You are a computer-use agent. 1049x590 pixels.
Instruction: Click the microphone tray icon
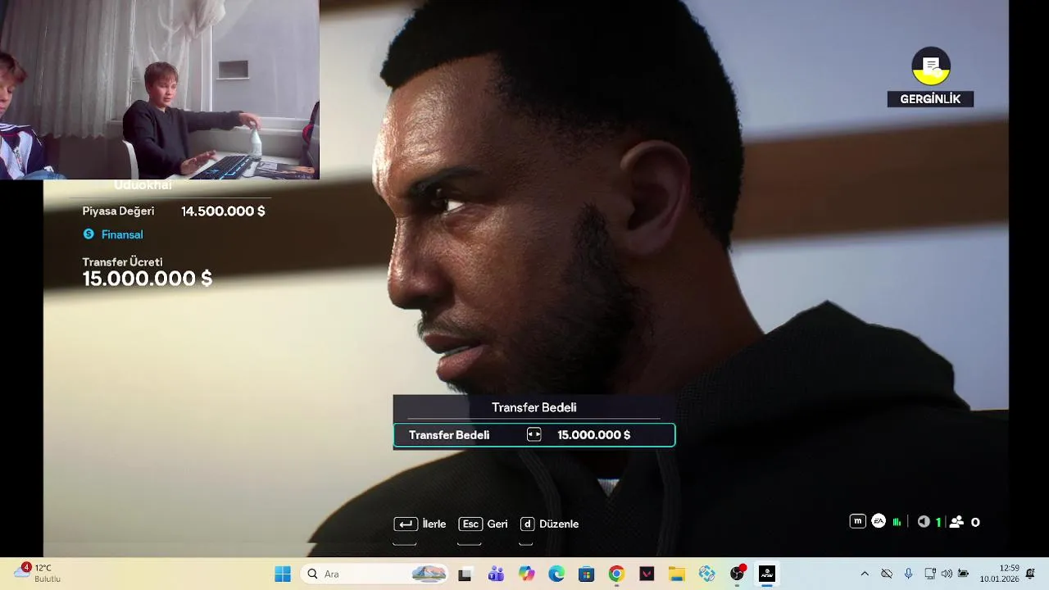pyautogui.click(x=908, y=574)
